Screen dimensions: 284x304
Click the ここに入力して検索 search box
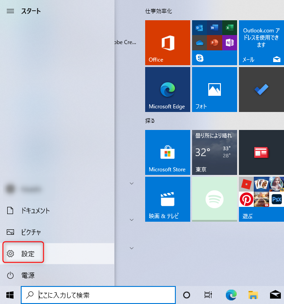(104, 295)
